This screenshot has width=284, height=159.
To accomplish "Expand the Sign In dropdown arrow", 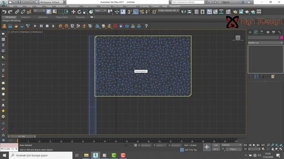I will 239,2.
